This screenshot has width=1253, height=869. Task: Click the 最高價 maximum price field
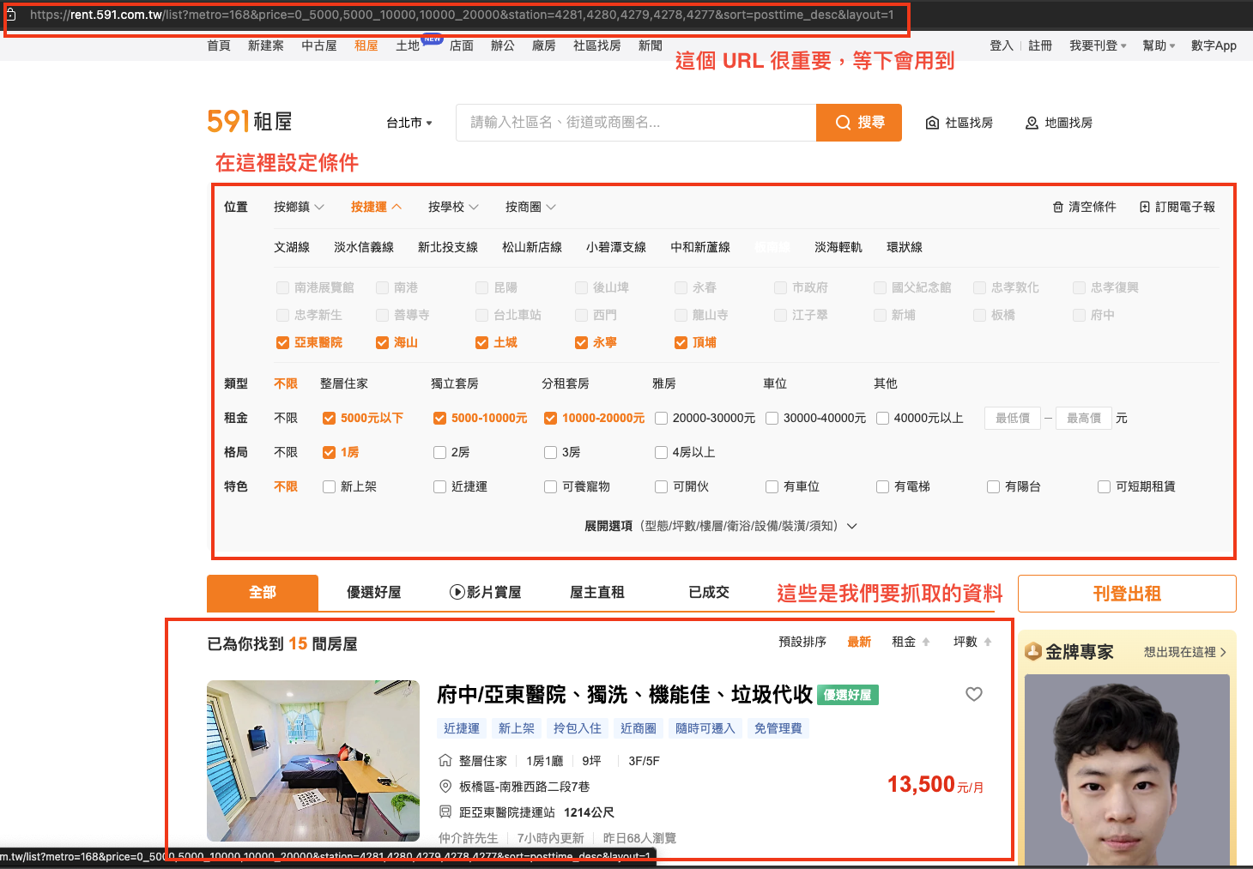[x=1084, y=418]
